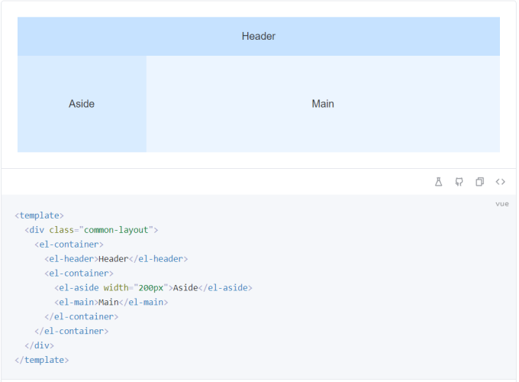Click the Header region of the layout demo
Image resolution: width=519 pixels, height=382 pixels.
(259, 37)
